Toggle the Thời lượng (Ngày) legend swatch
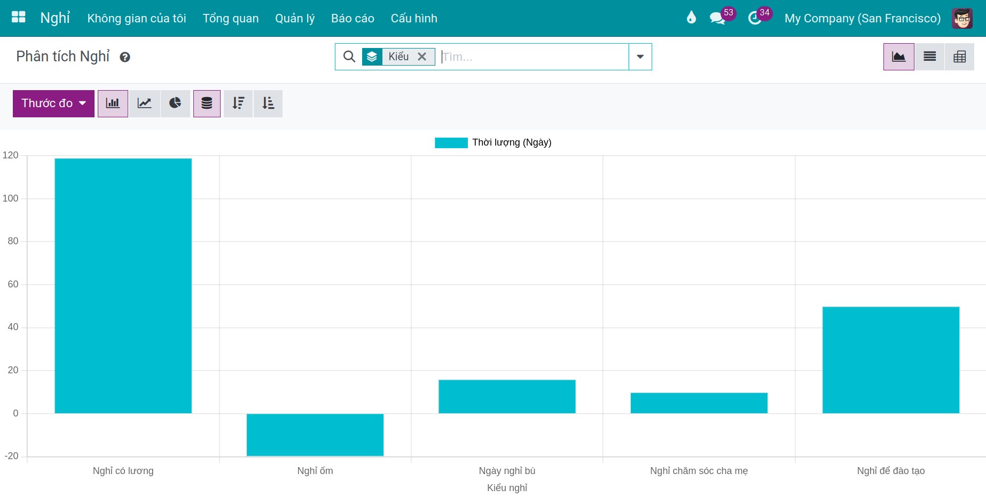 tap(451, 142)
